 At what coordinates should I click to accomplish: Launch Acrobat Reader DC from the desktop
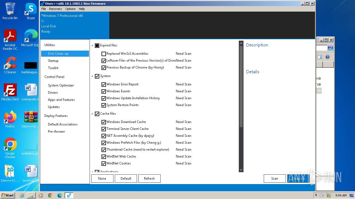pyautogui.click(x=10, y=40)
